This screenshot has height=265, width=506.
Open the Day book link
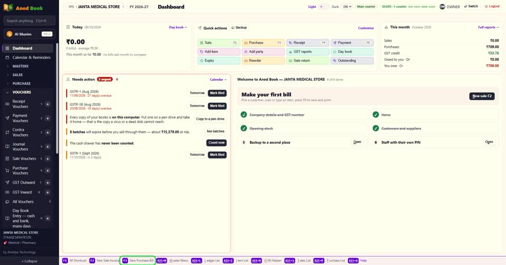pos(178,27)
